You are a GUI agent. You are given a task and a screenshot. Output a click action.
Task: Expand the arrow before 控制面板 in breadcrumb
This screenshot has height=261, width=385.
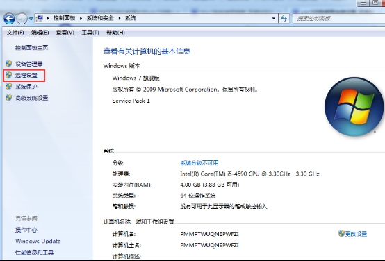(48, 18)
